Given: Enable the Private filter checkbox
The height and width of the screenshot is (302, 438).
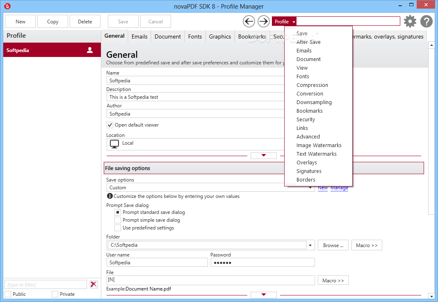Looking at the screenshot, I should pos(55,294).
